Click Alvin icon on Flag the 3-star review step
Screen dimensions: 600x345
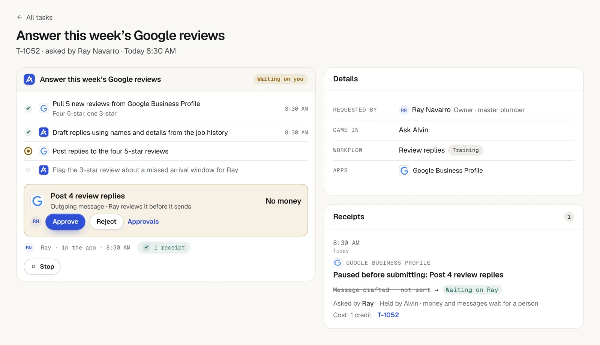[44, 170]
